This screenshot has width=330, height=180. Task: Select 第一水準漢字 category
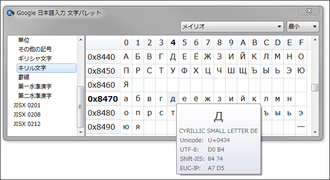click(35, 86)
